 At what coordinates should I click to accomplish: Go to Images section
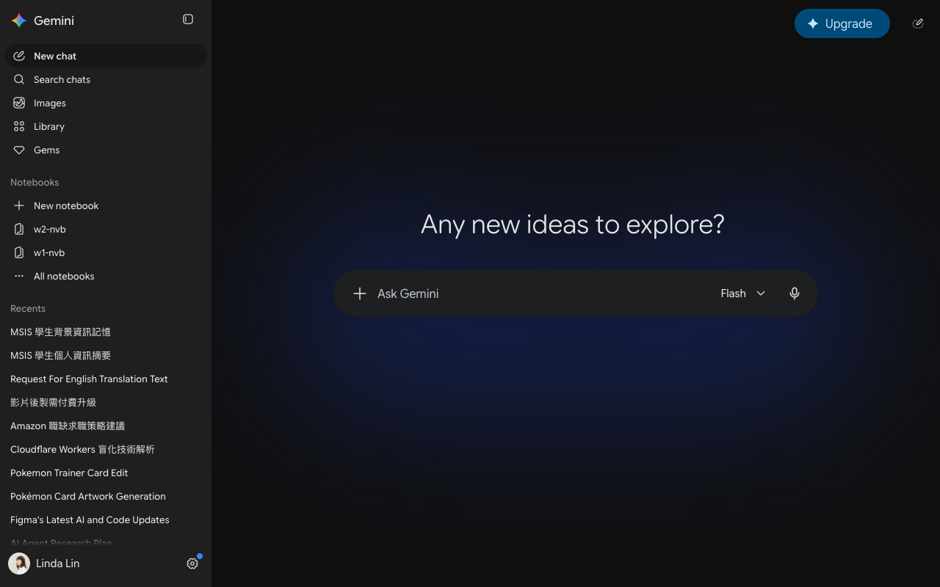point(106,103)
